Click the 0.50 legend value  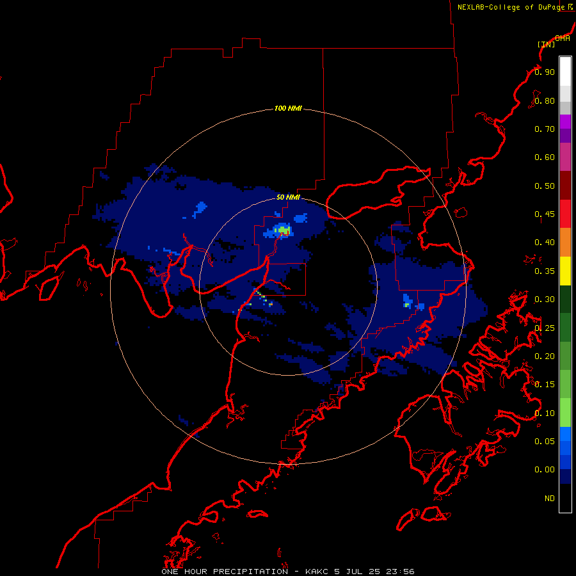[x=545, y=186]
